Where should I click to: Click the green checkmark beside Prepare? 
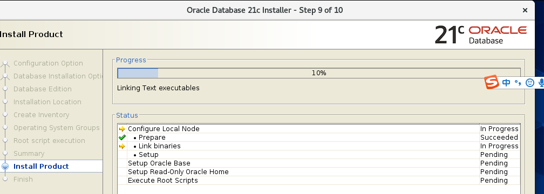(x=122, y=138)
